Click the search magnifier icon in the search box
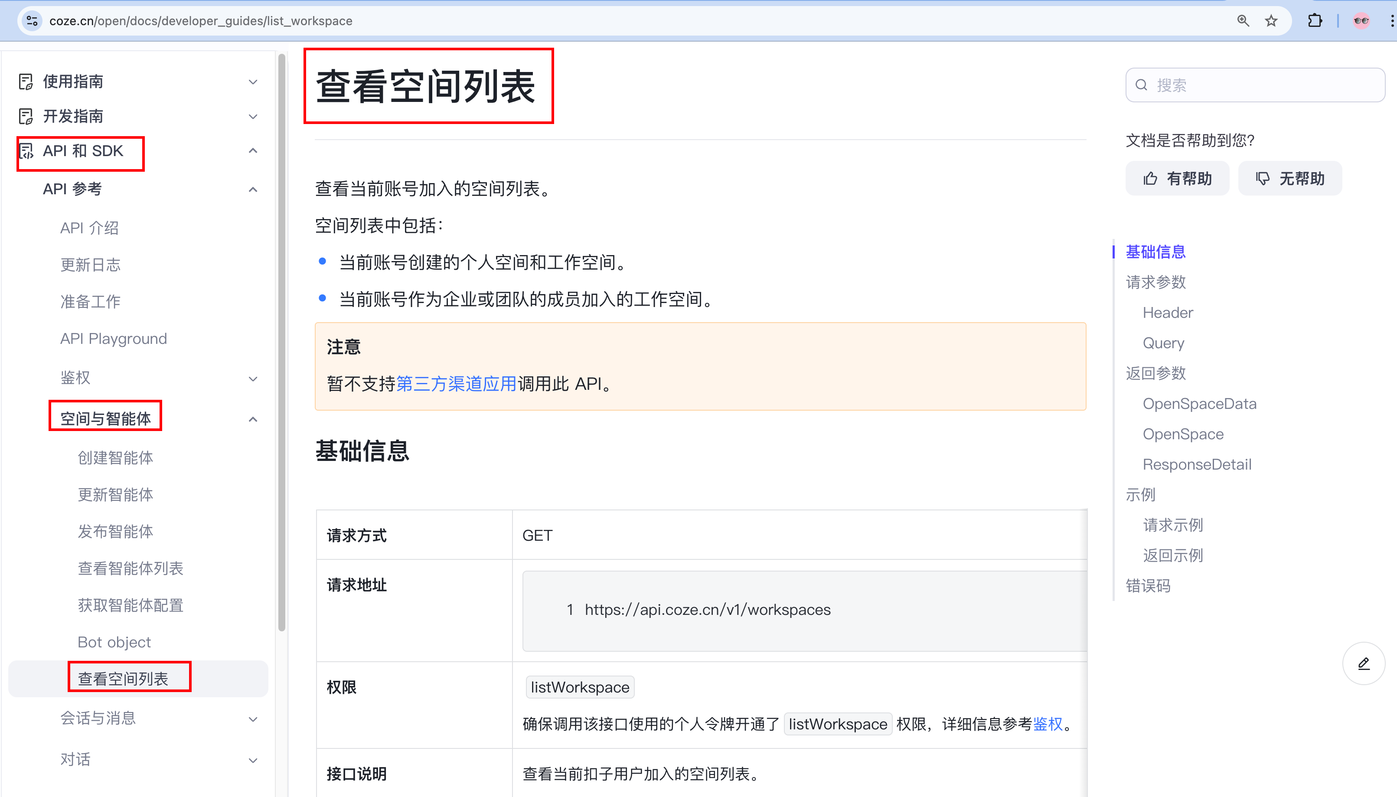The height and width of the screenshot is (797, 1397). click(1142, 85)
